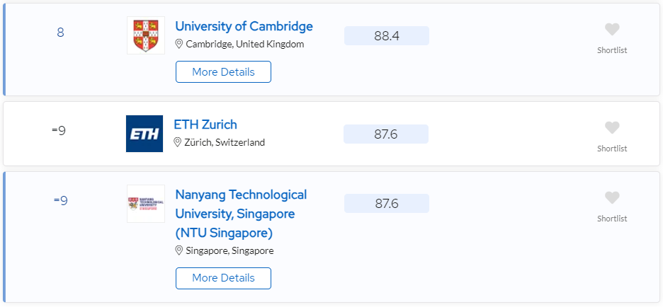Click the =9 rank beside ETH Zurich

click(59, 130)
